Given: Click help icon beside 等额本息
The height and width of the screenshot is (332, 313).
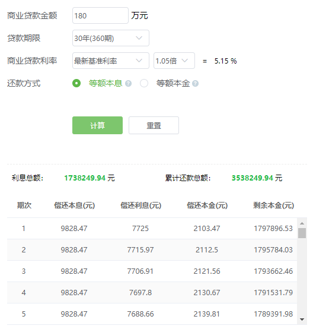Looking at the screenshot, I should [128, 83].
